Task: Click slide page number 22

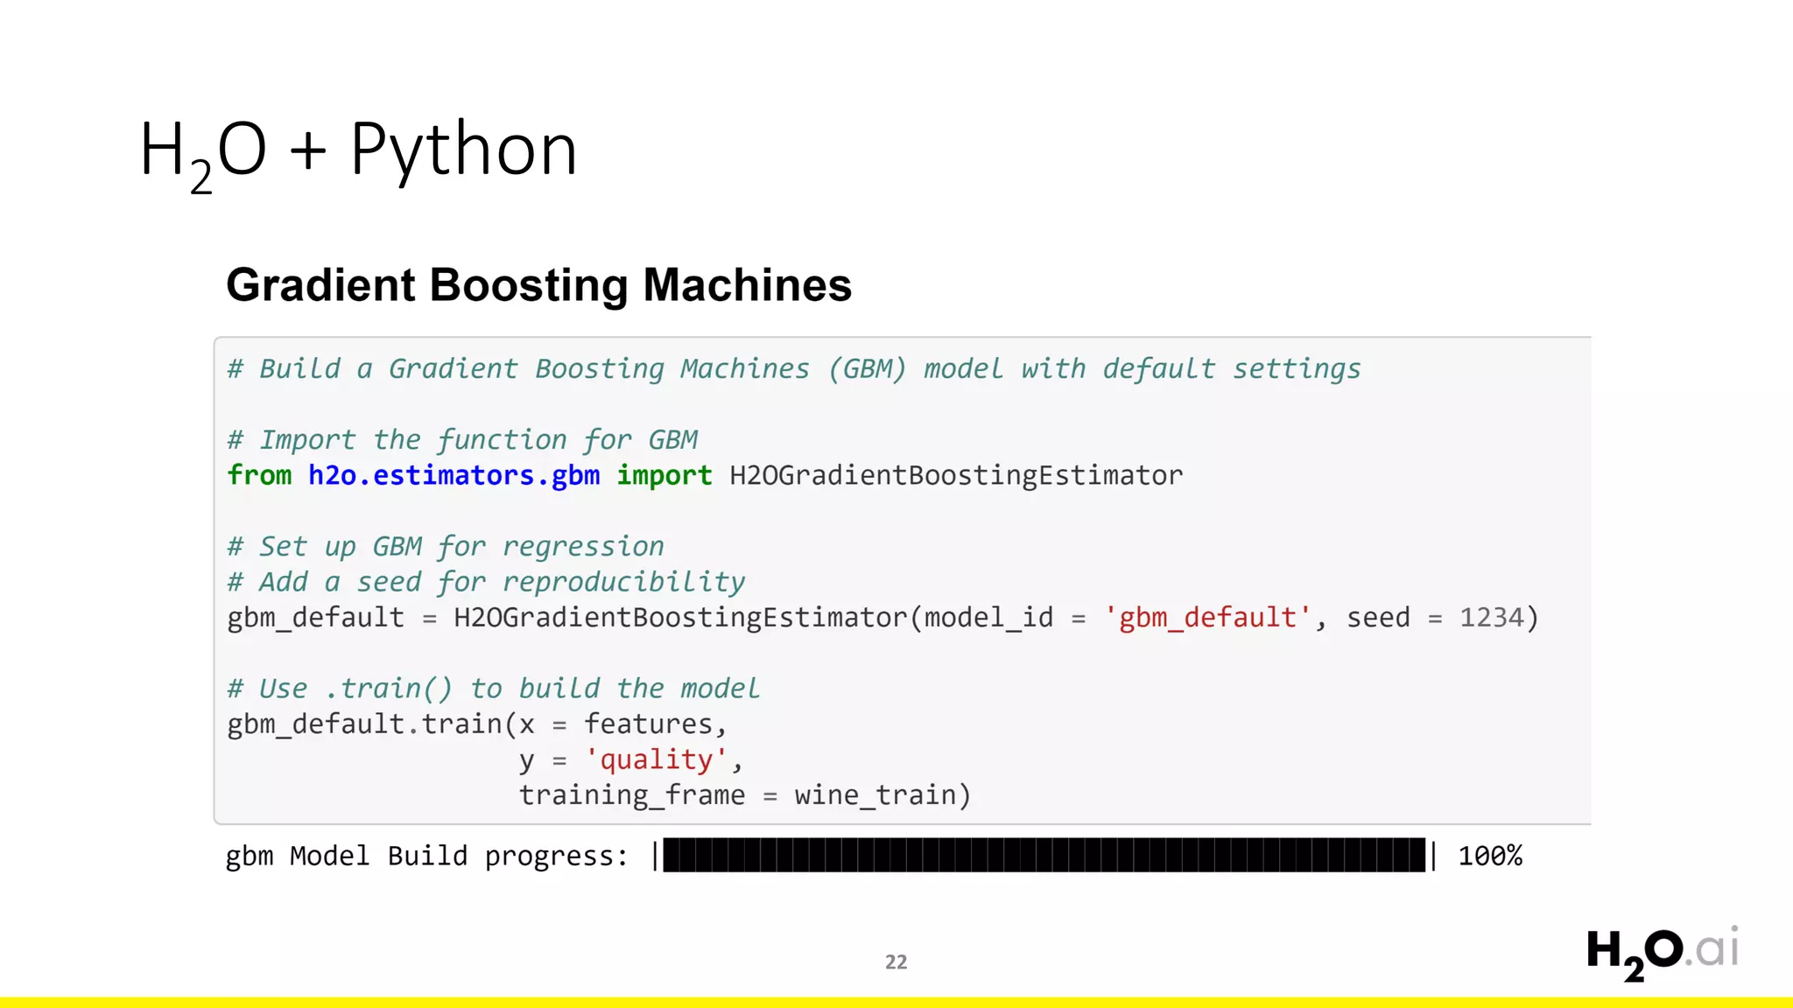Action: point(896,962)
